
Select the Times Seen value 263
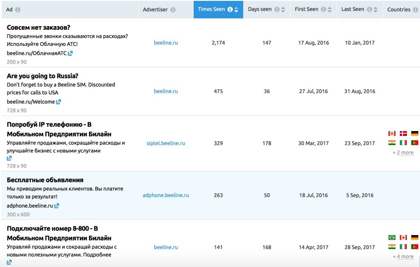pos(218,195)
